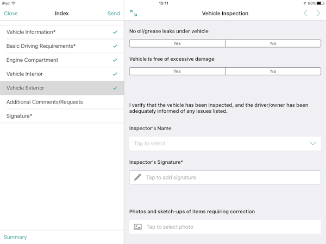Viewport: 326px width, 244px height.
Task: Open the Summary link
Action: tap(15, 237)
